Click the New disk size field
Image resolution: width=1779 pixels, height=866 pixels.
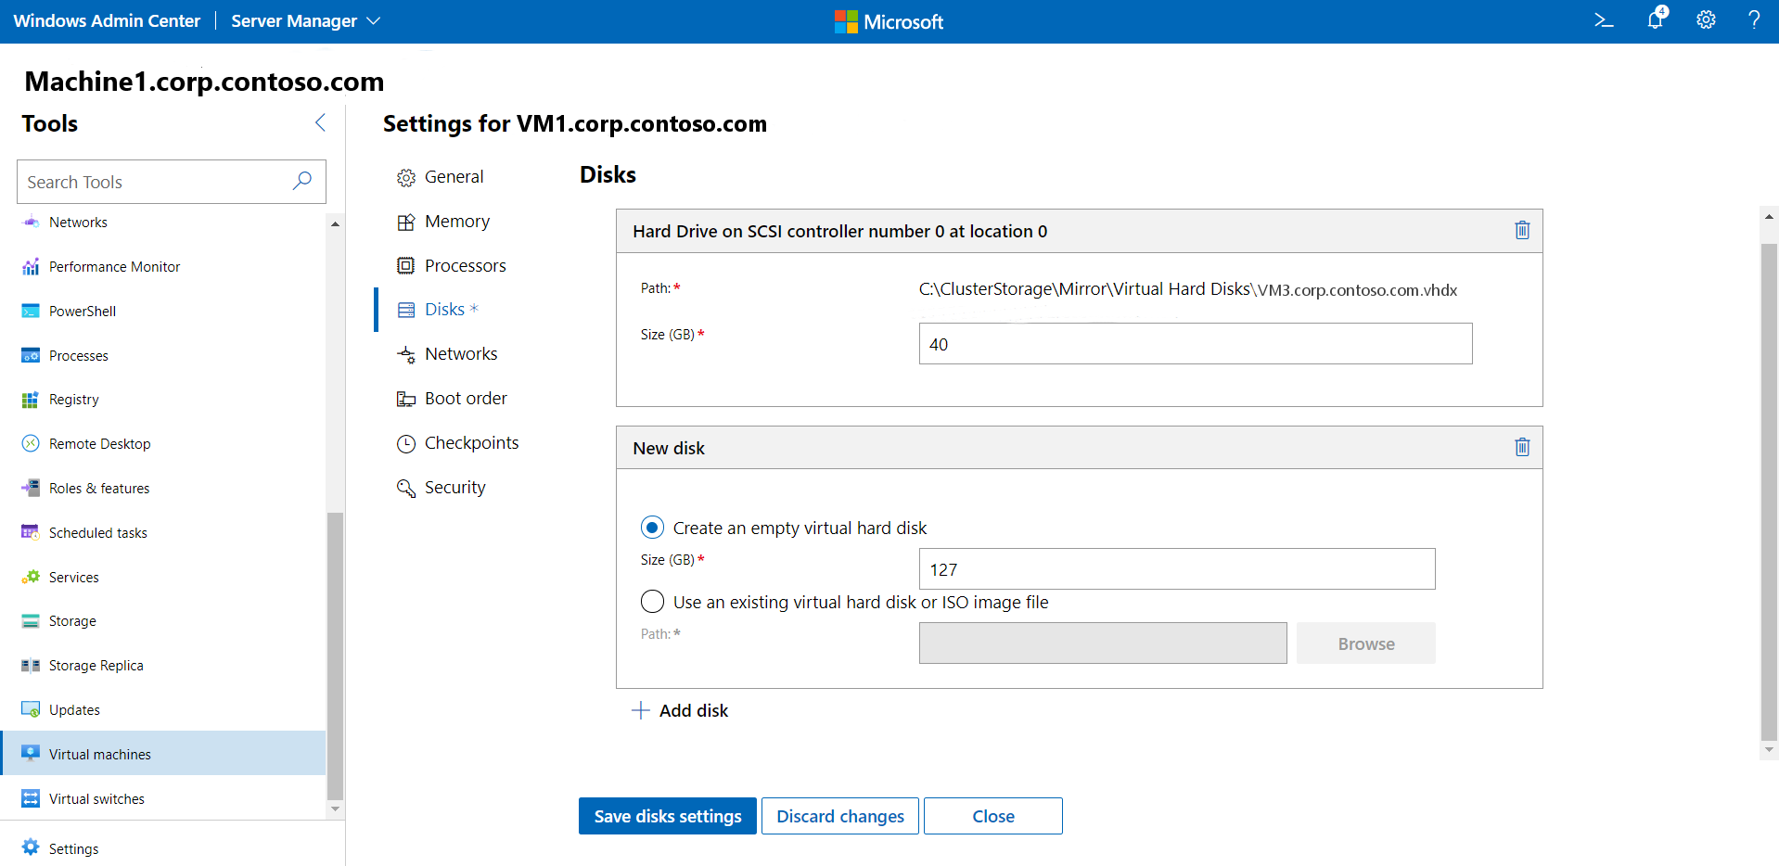(x=1176, y=569)
